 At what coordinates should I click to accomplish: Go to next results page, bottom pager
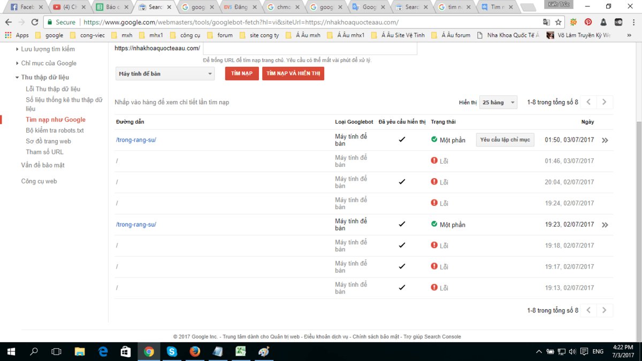pos(605,310)
